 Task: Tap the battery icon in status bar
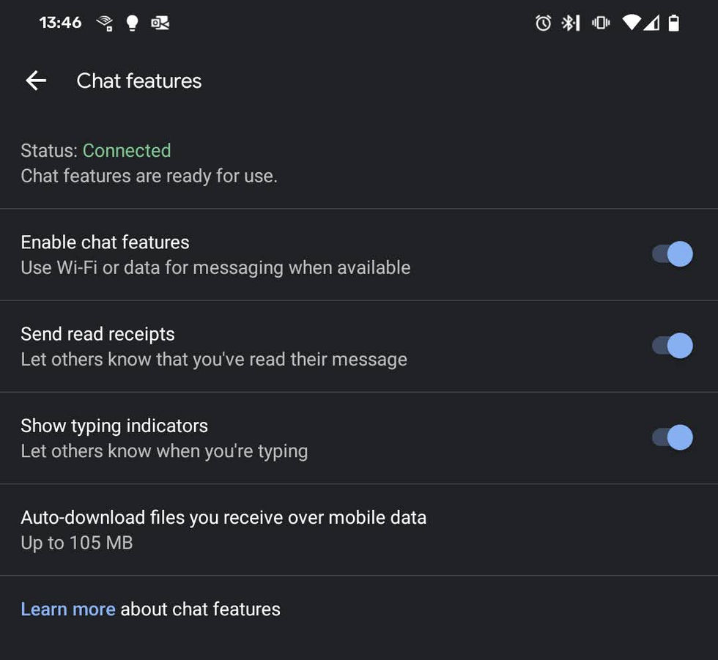tap(673, 23)
